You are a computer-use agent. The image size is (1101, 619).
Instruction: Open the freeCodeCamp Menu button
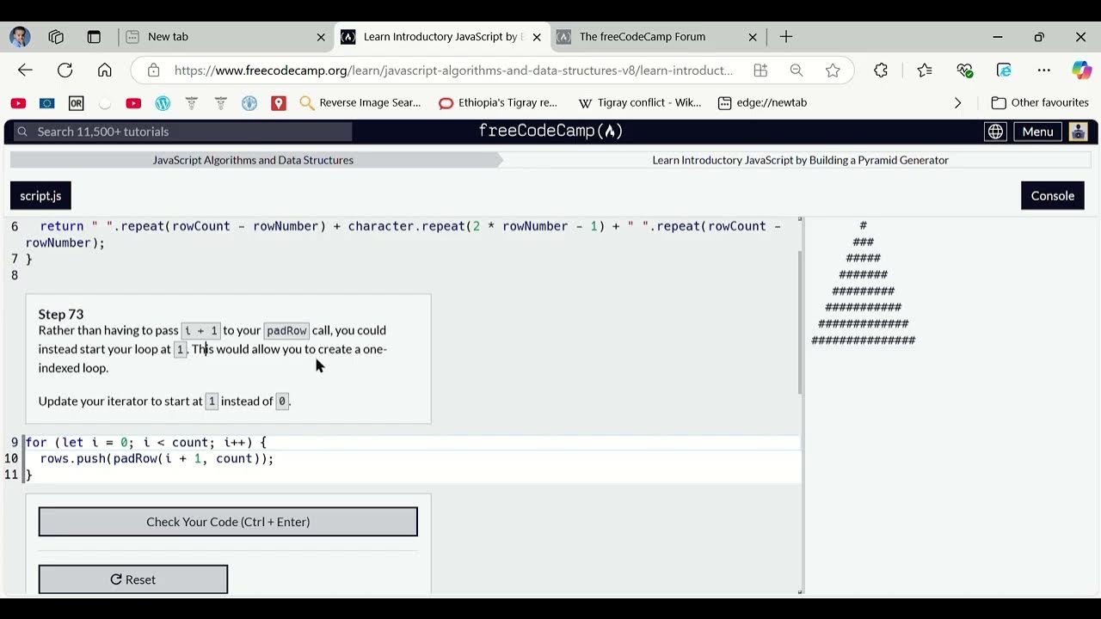(1037, 132)
